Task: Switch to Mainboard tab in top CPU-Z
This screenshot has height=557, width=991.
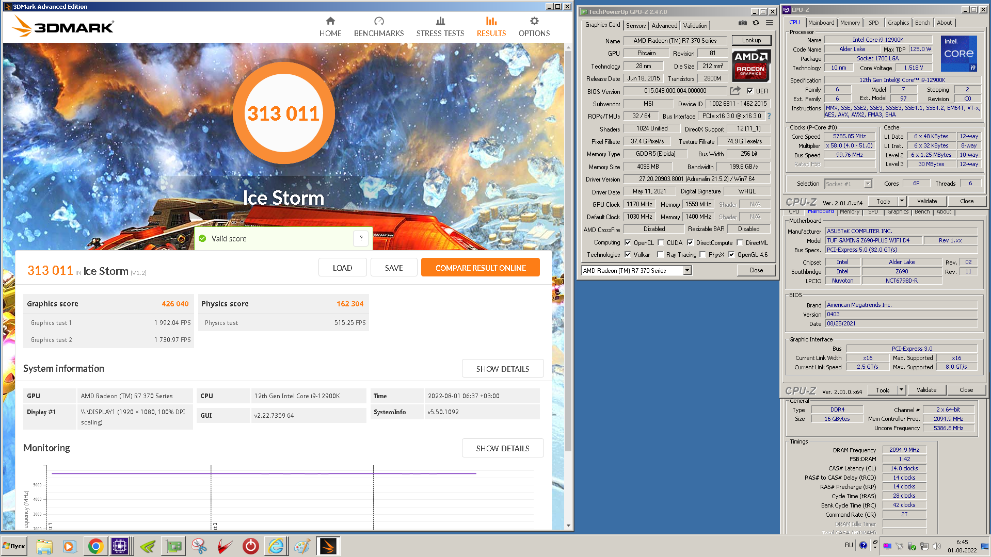Action: pos(821,23)
